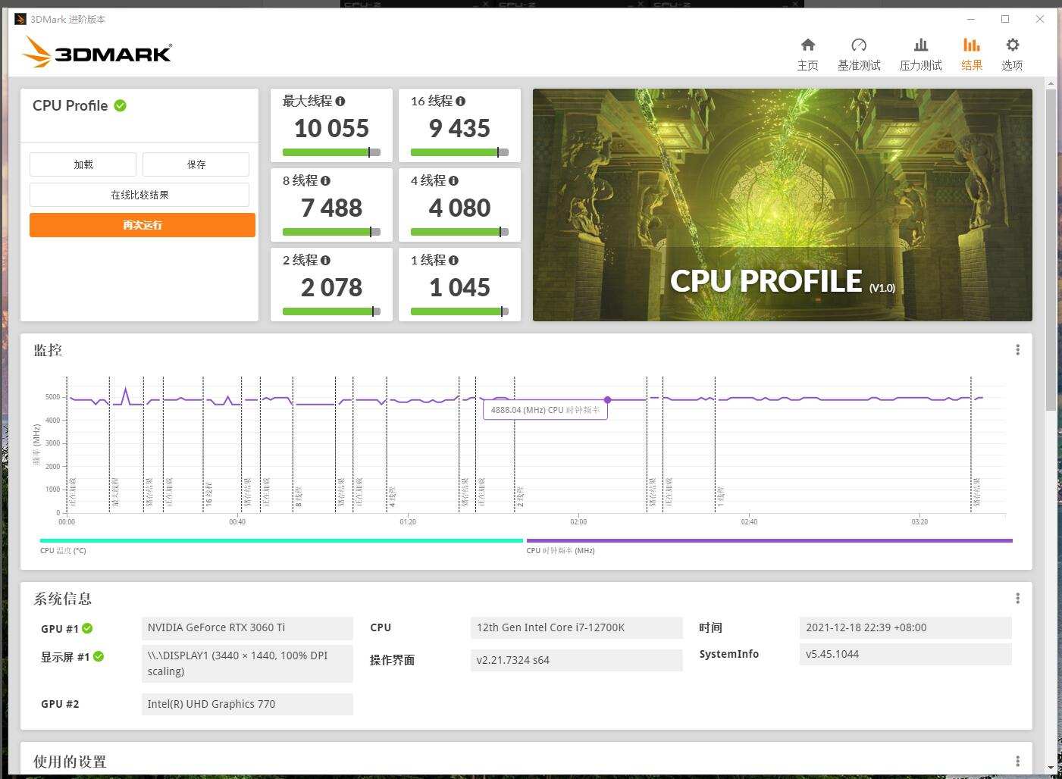Image resolution: width=1062 pixels, height=779 pixels.
Task: Click the GPU #1 green status checkmark
Action: coord(87,628)
